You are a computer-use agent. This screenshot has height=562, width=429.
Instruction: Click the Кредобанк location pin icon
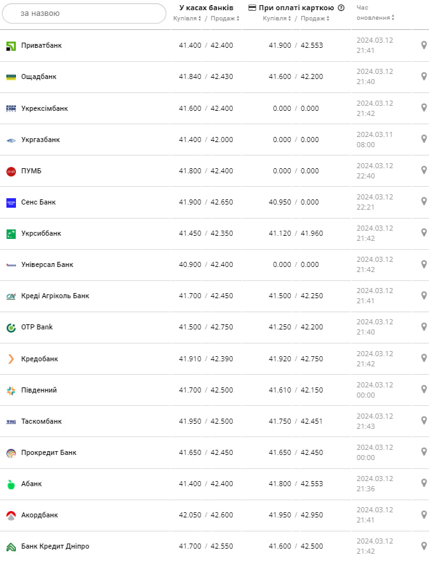click(x=424, y=358)
